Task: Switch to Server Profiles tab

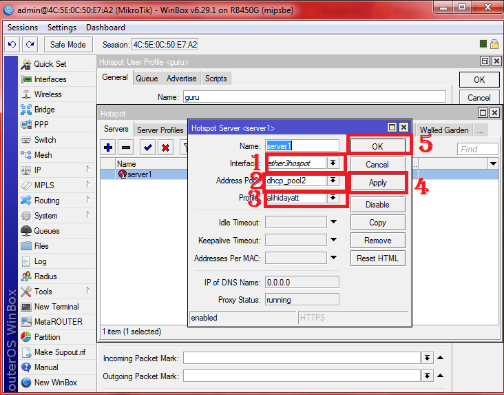Action: pos(160,130)
